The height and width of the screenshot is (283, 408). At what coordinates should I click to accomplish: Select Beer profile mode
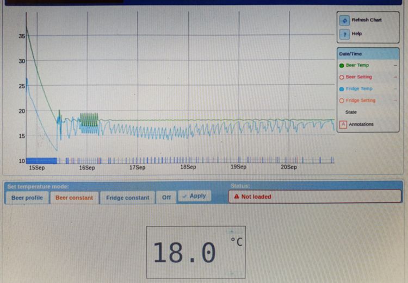27,198
